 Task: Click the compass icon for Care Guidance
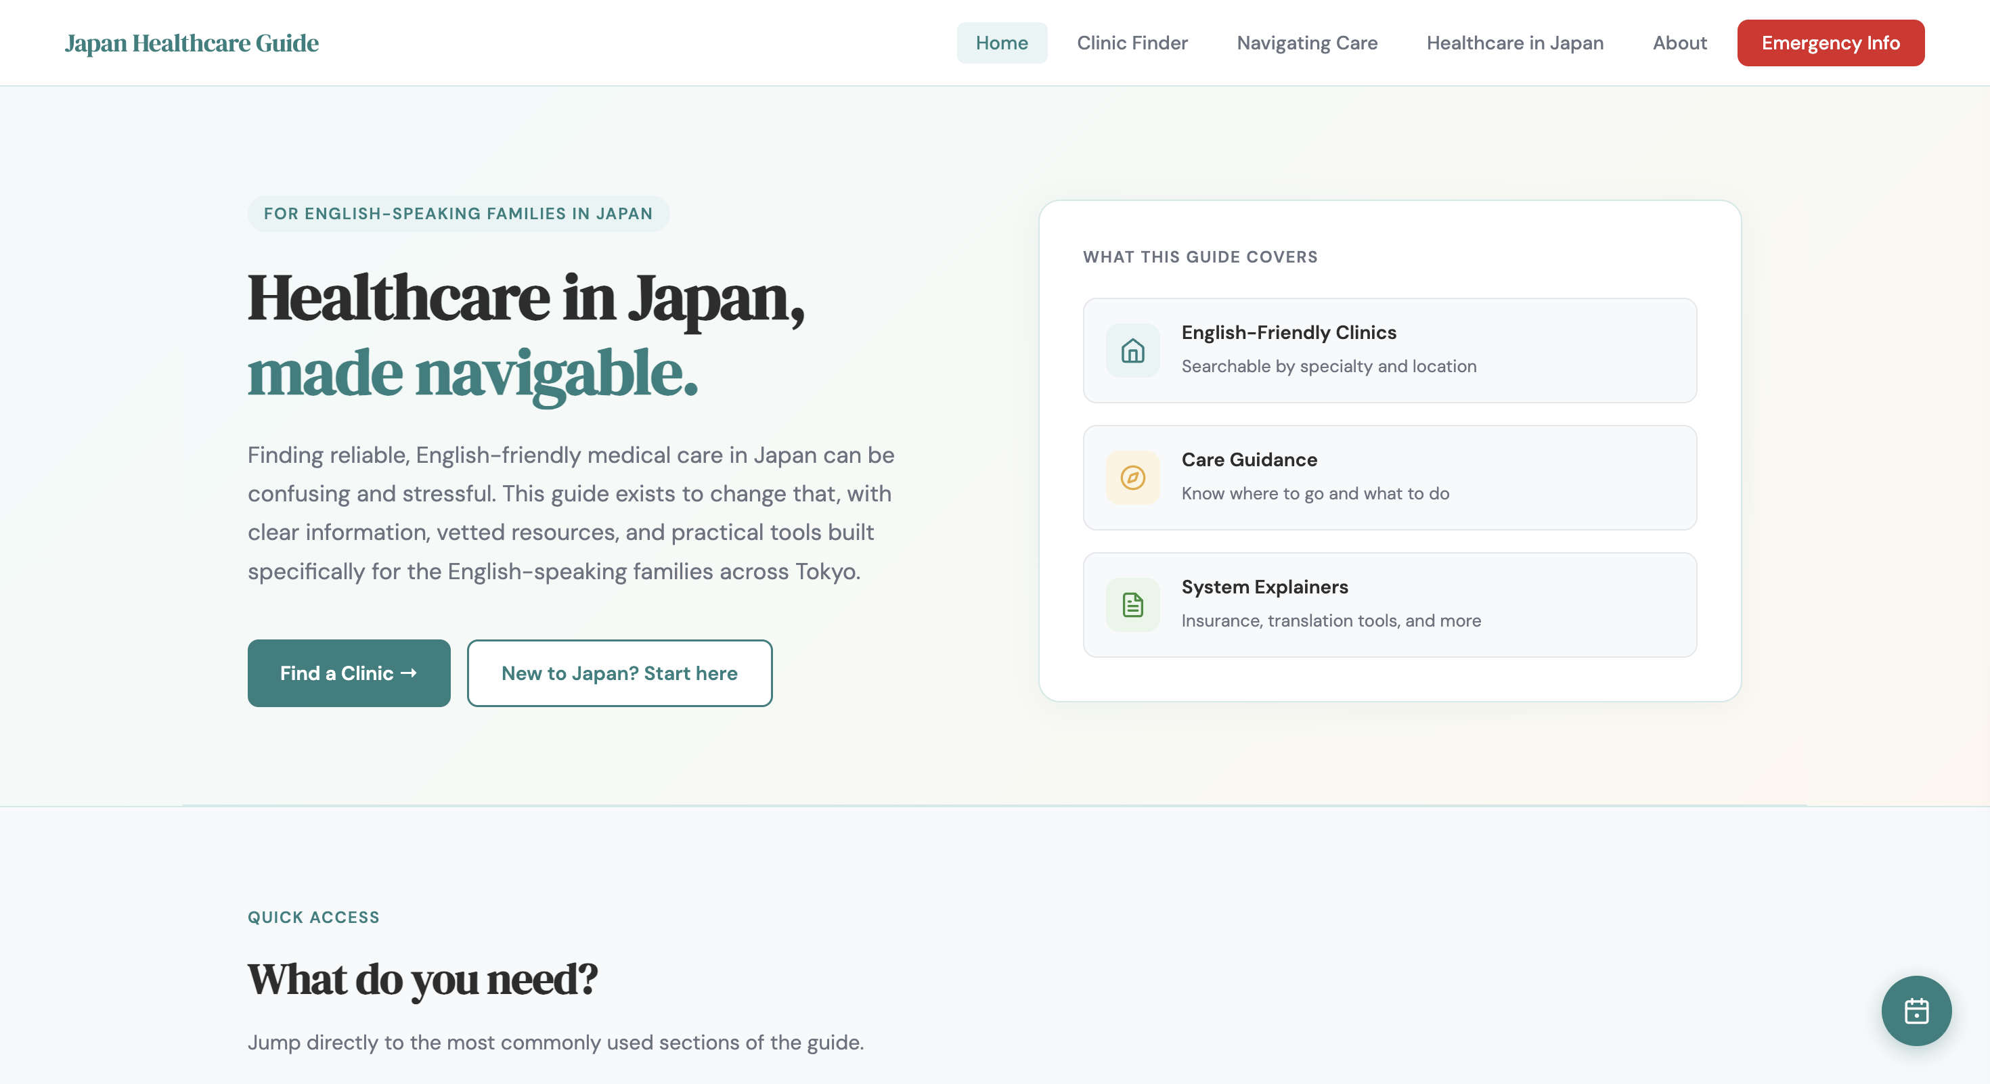pos(1132,478)
